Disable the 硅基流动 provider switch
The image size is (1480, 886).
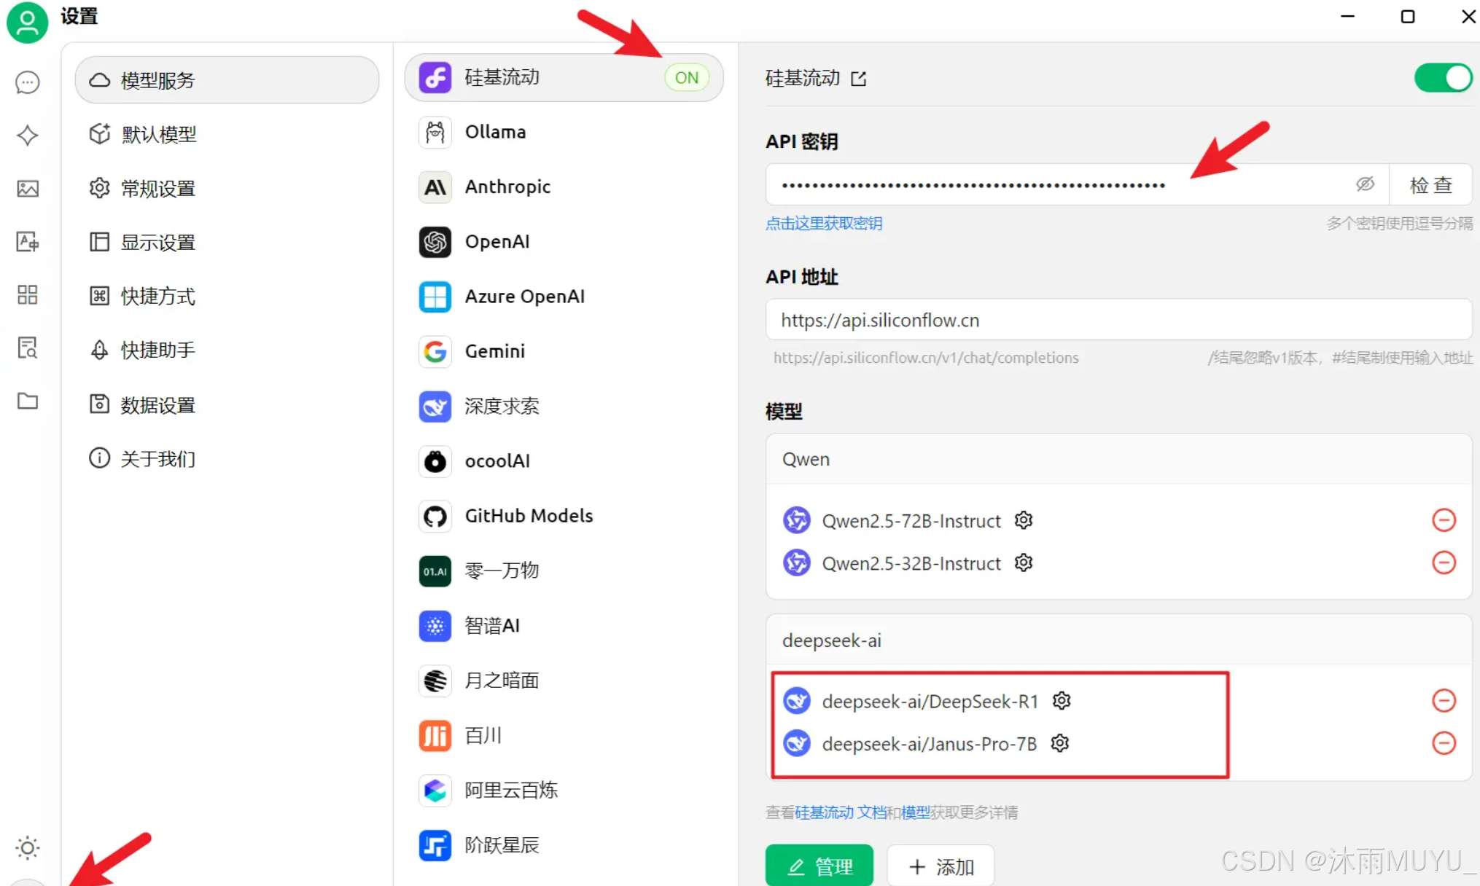[x=1442, y=78]
